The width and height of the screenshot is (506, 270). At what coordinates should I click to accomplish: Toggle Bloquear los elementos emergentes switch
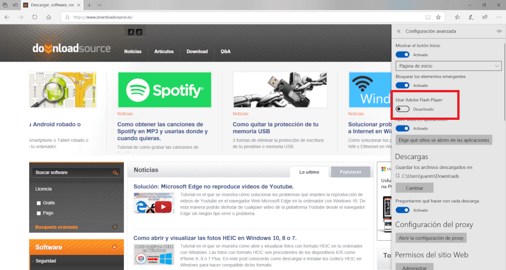pos(402,85)
